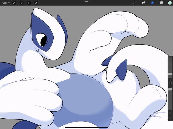Open the Gallery view
Screen dimensions: 173x129
[x=6, y=3]
